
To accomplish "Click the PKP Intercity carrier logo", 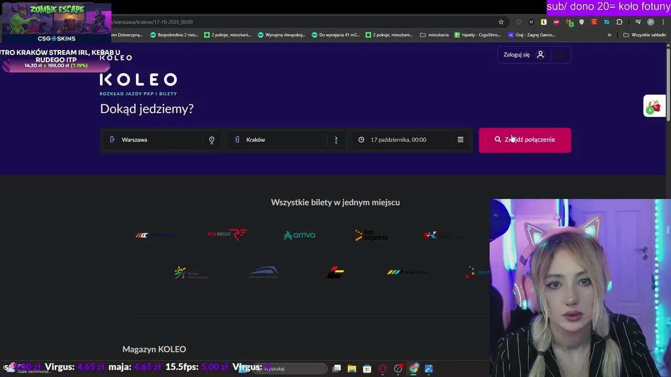I will [156, 235].
